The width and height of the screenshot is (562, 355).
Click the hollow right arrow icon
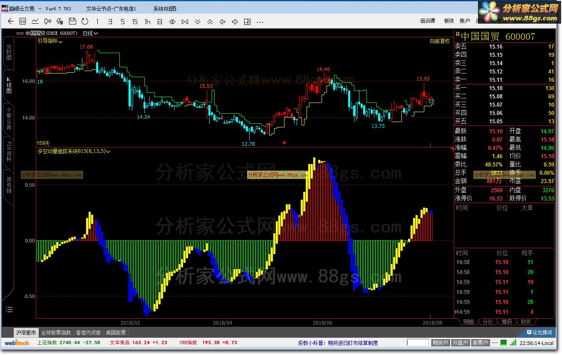pyautogui.click(x=235, y=21)
